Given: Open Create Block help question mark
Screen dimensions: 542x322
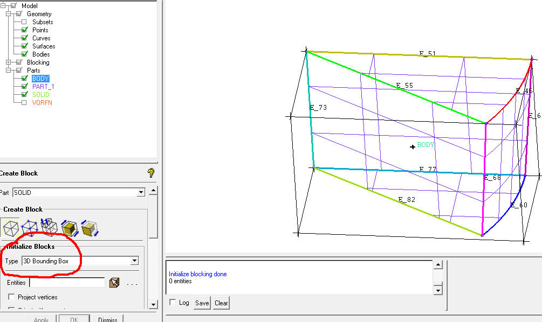Looking at the screenshot, I should coord(150,172).
